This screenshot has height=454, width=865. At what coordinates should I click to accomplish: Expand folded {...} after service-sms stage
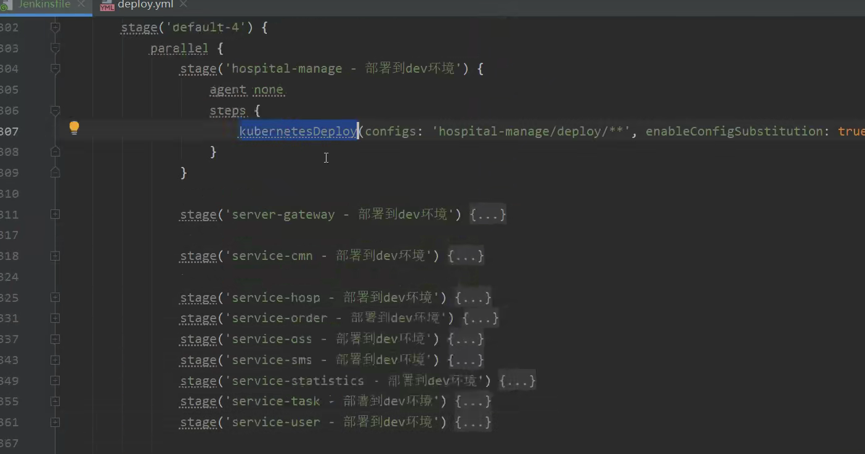tap(466, 360)
